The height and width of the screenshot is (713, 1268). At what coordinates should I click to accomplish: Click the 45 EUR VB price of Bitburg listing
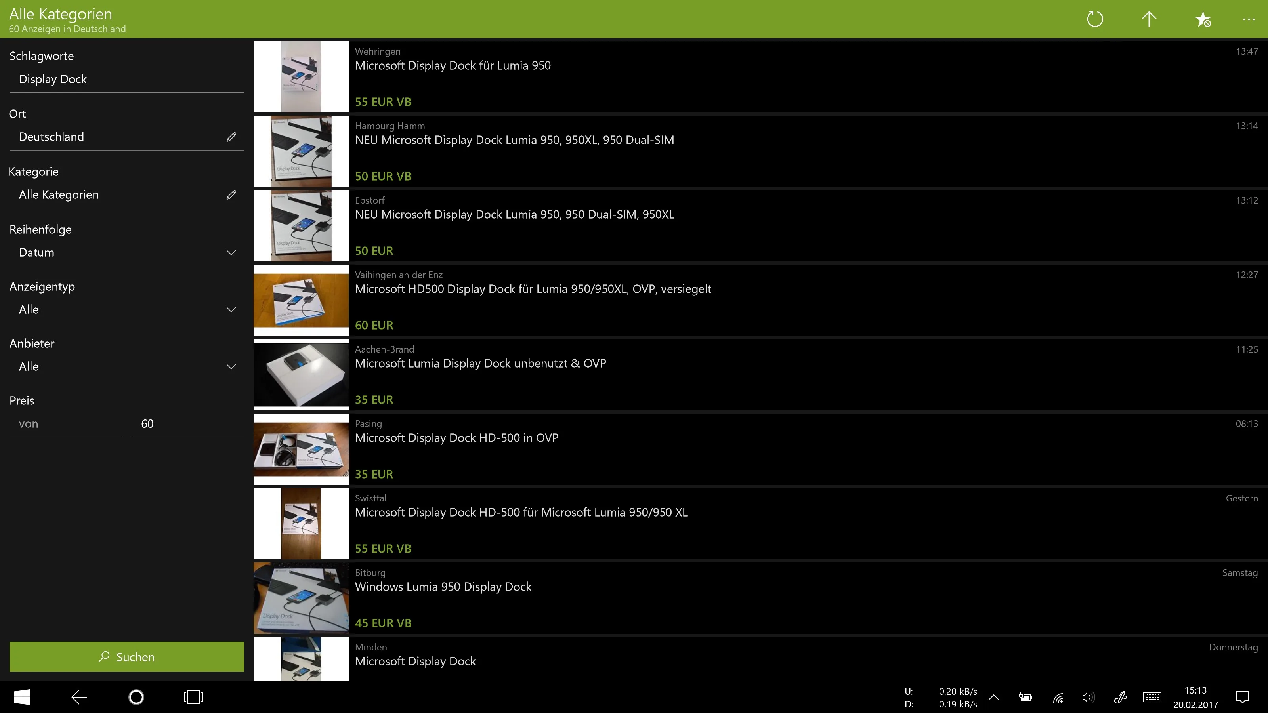point(383,623)
